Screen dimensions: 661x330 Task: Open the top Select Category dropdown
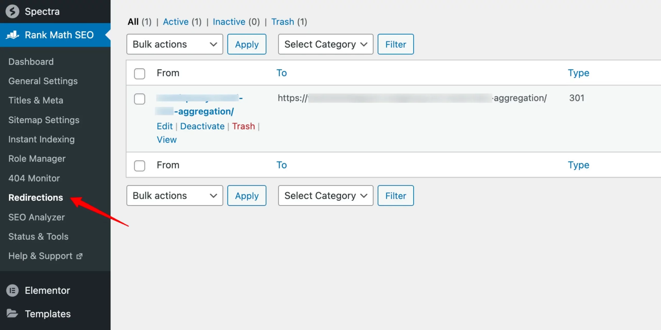coord(326,44)
